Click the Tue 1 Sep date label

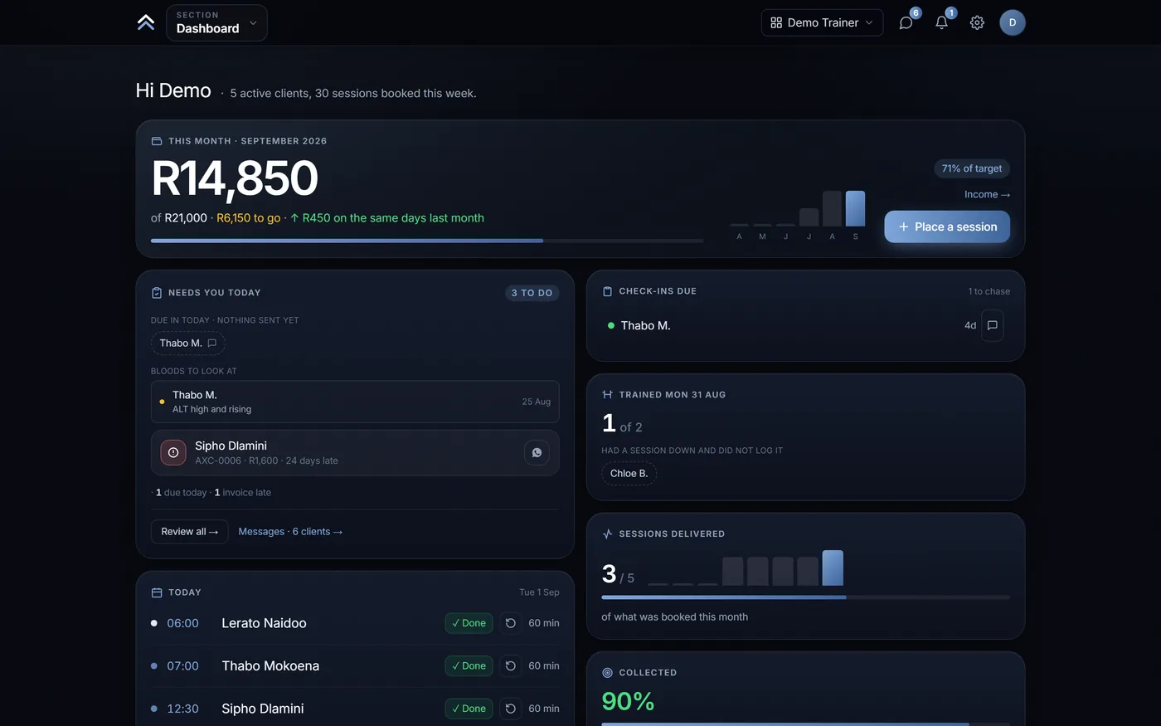pos(539,592)
